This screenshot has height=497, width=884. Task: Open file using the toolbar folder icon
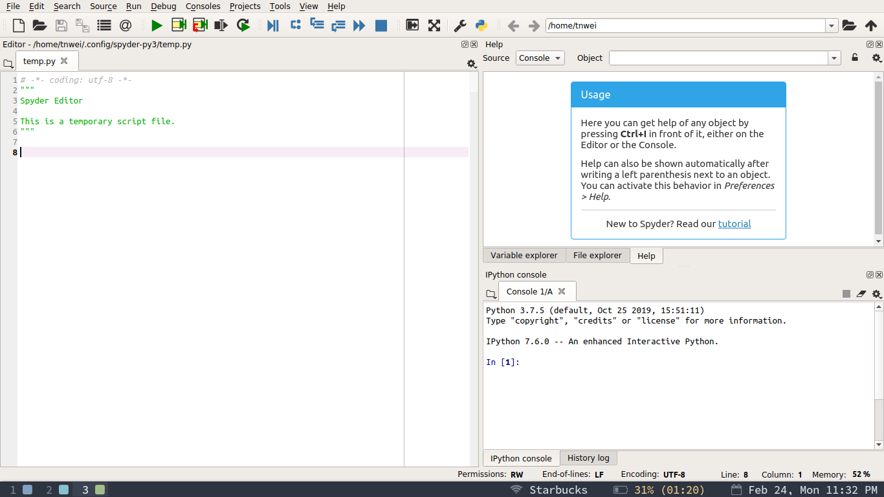[x=39, y=26]
